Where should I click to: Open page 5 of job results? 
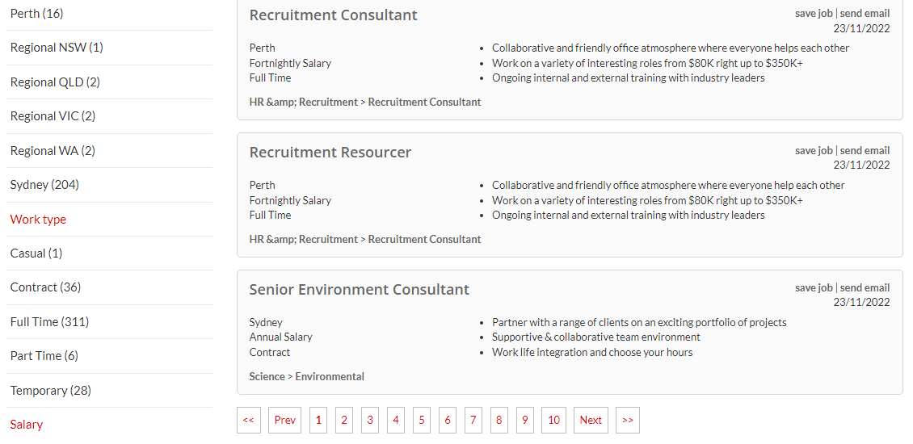tap(421, 420)
